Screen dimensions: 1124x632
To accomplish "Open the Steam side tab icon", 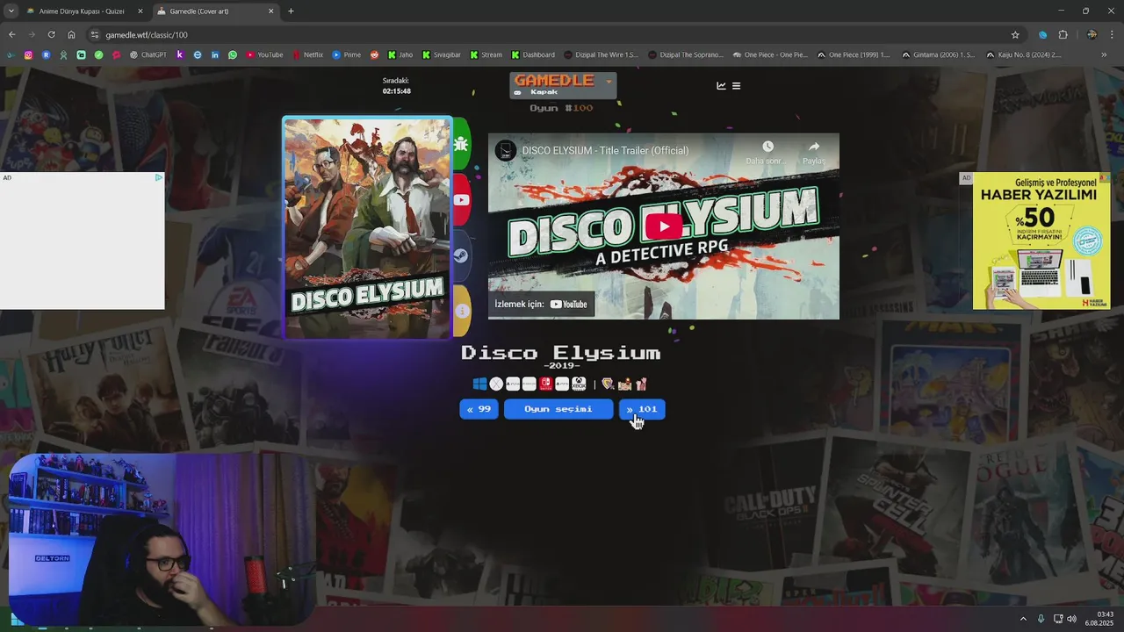I will point(461,255).
